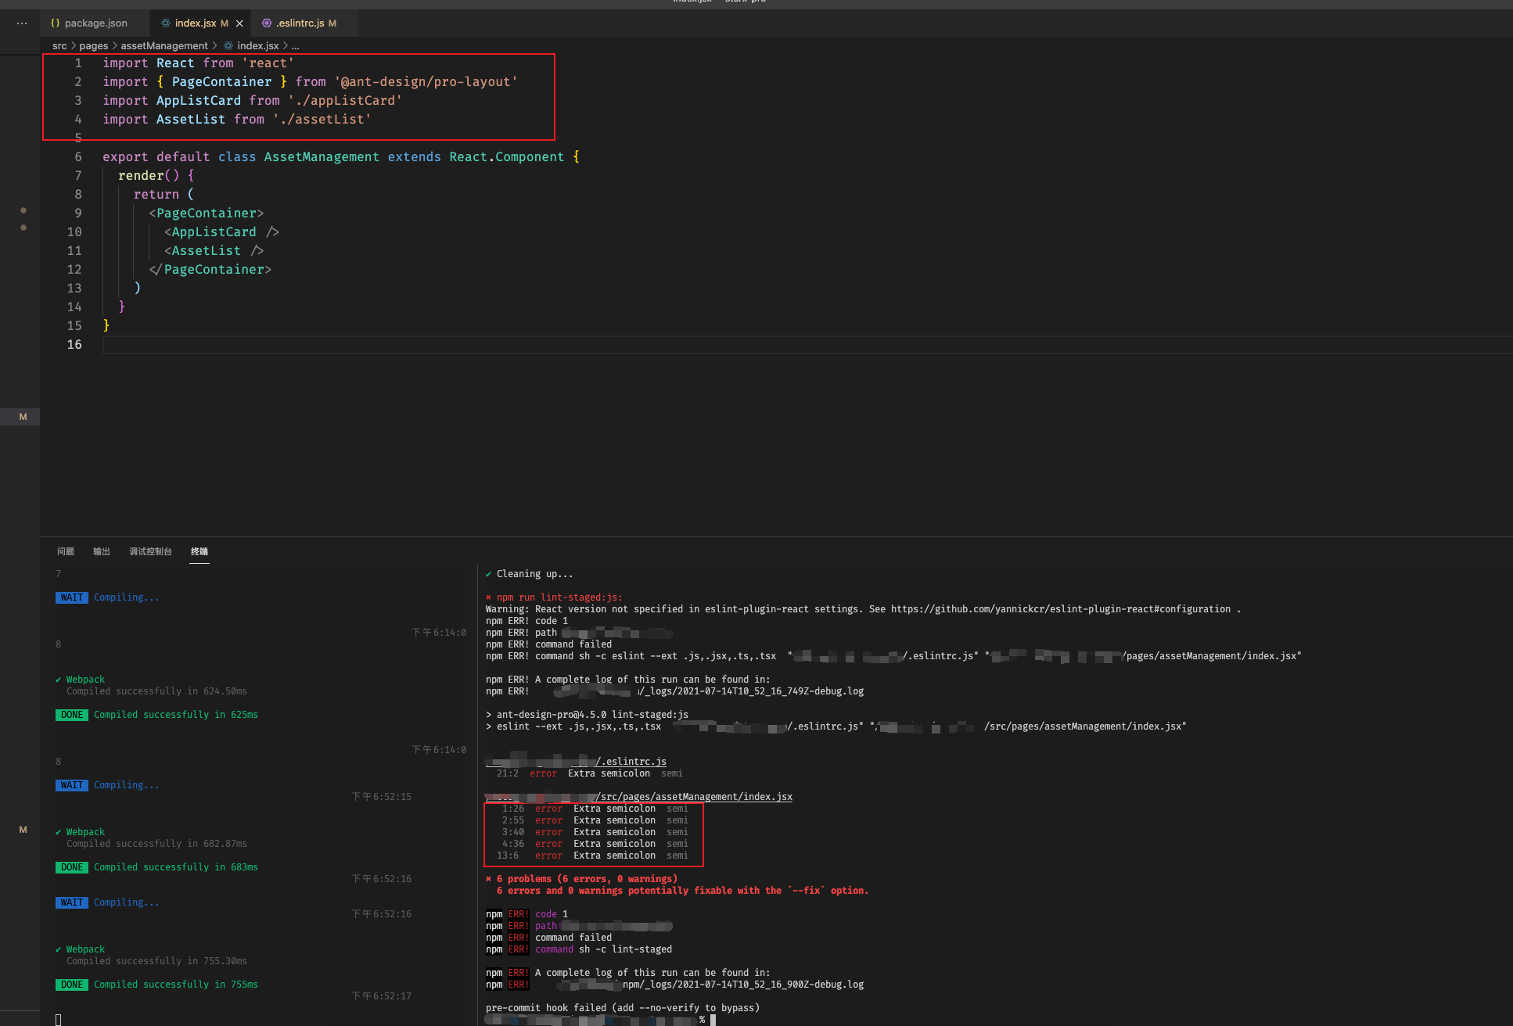Open the assetManagement/index.jsx path link in terminal
Viewport: 1513px width, 1026px height.
(x=638, y=797)
